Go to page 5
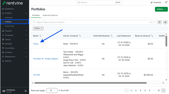Image resolution: width=169 pixels, height=94 pixels. coord(150,90)
